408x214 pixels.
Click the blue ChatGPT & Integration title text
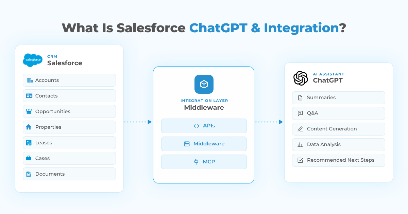pyautogui.click(x=264, y=28)
